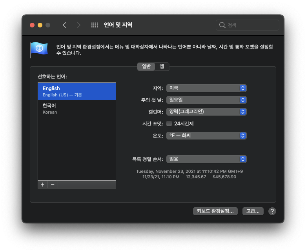Click the 캘린더: label
Image resolution: width=306 pixels, height=252 pixels.
(x=155, y=112)
